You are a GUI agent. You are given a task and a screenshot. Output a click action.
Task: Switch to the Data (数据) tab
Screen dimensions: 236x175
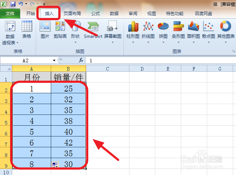point(114,14)
